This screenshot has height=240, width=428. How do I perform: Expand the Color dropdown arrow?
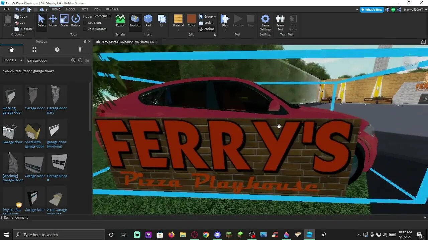click(192, 30)
